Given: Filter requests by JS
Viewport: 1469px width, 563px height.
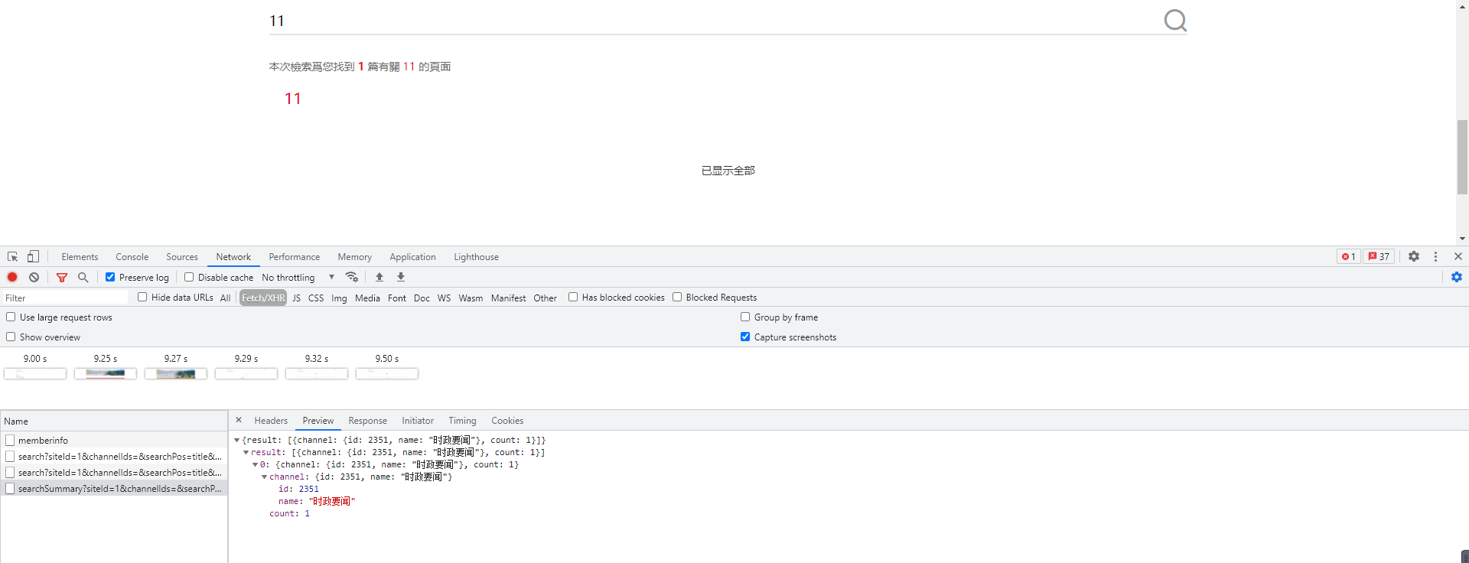Looking at the screenshot, I should click(296, 298).
